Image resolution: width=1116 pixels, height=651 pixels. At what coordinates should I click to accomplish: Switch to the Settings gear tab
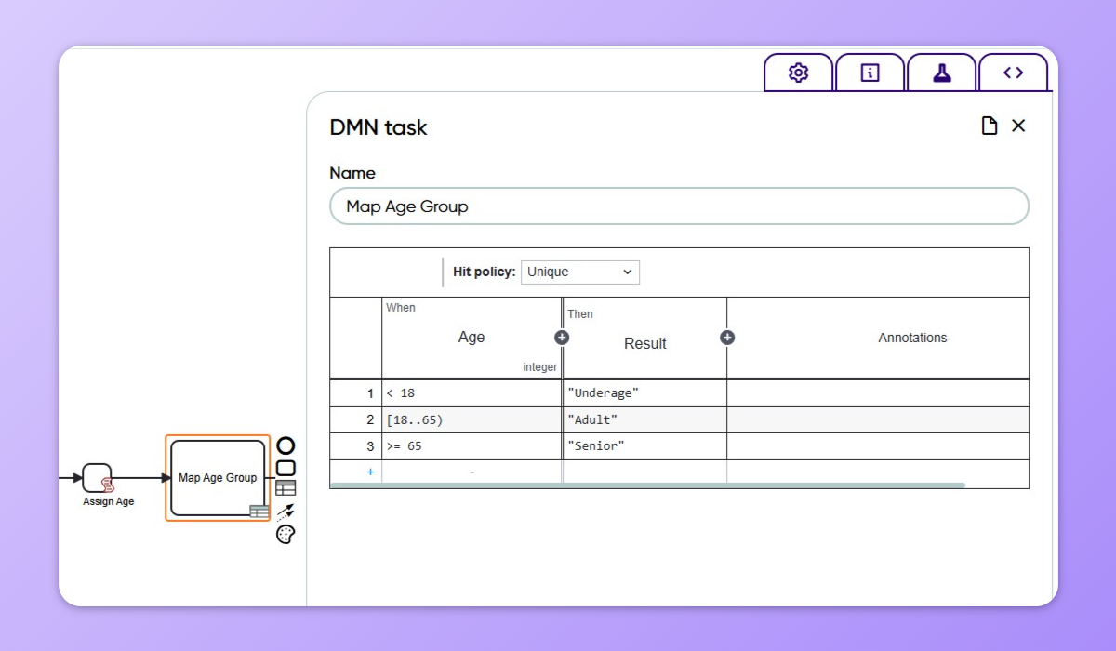pos(797,72)
